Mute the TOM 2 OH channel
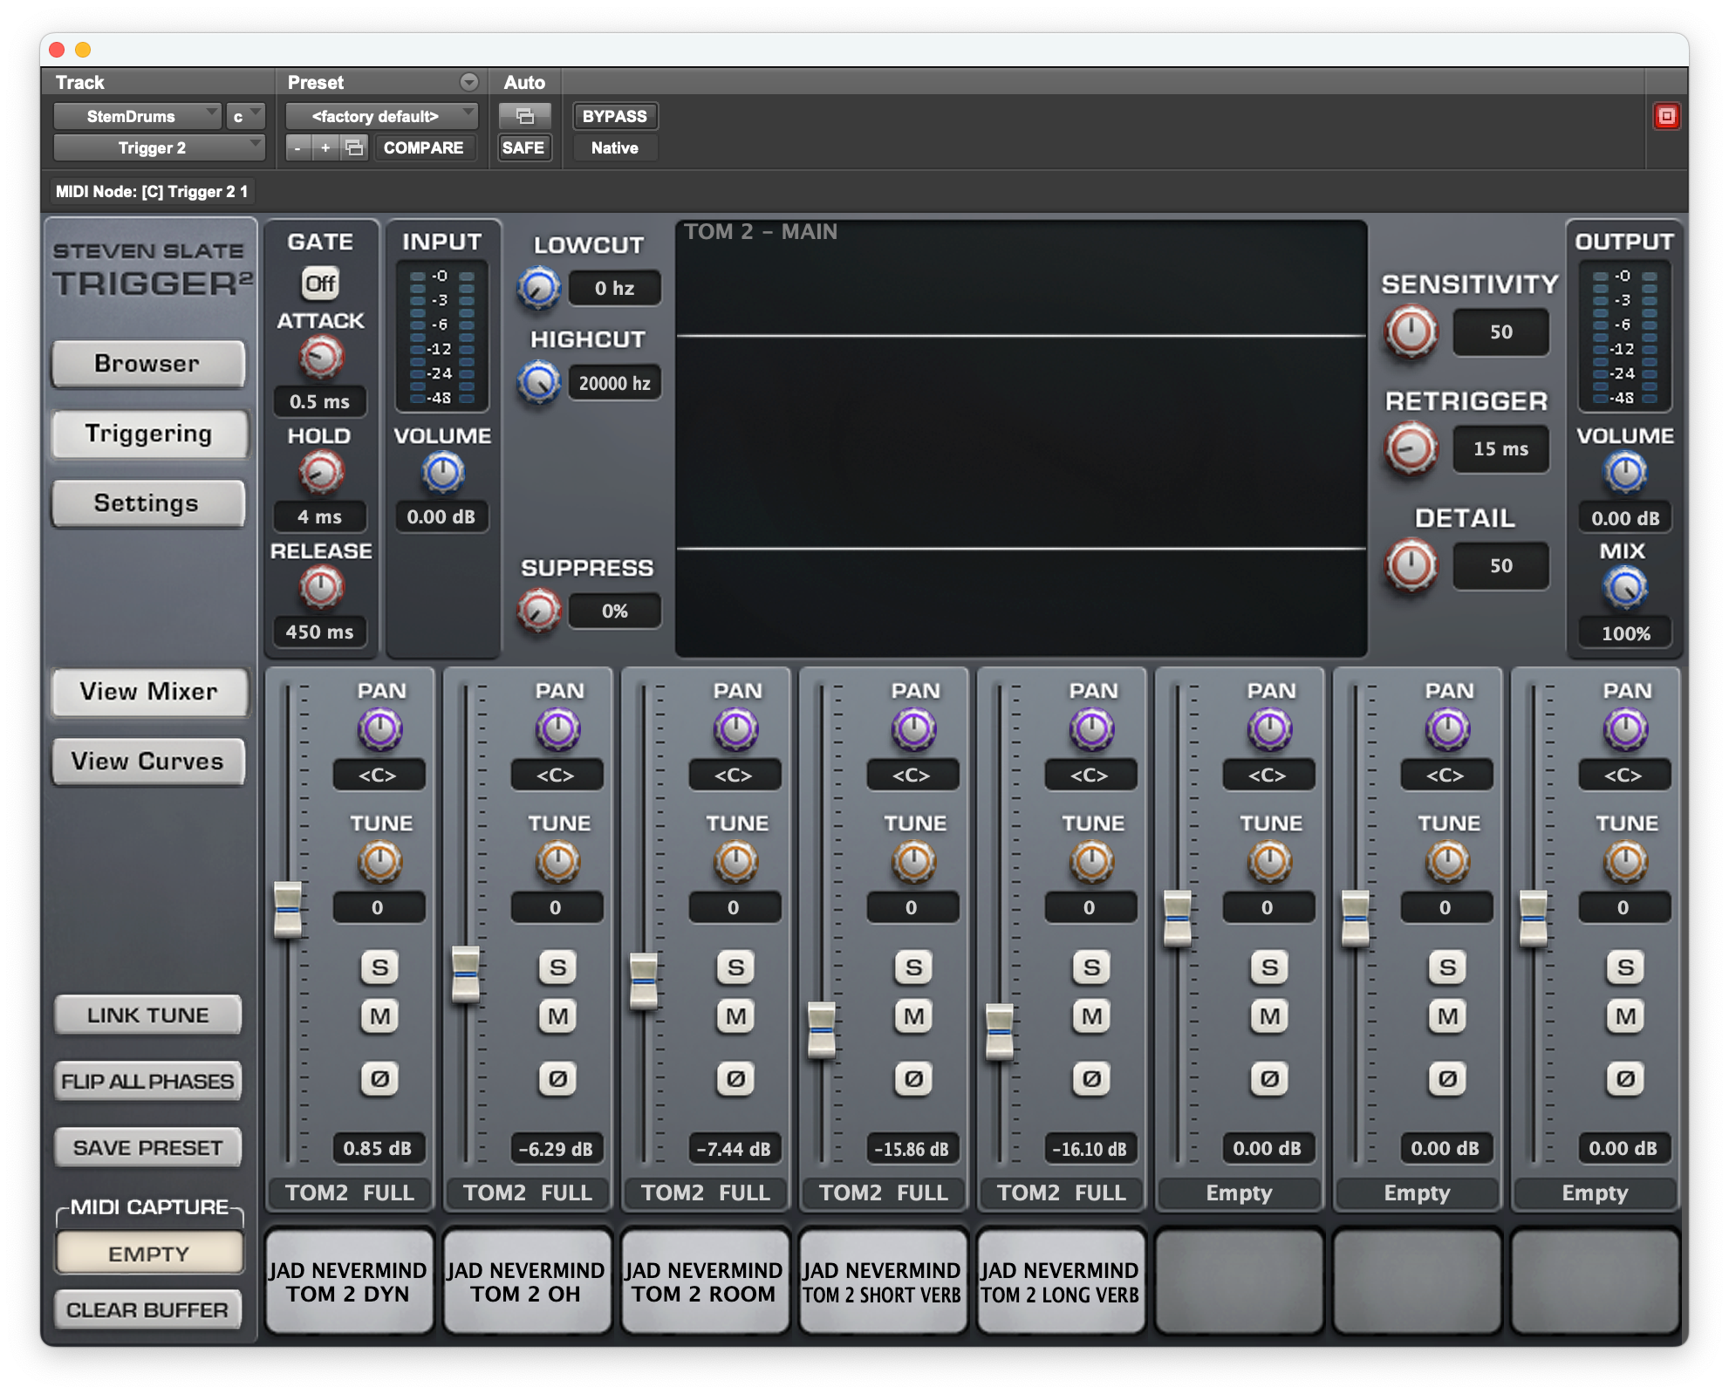Screen dimensions: 1729x1394 pyautogui.click(x=557, y=1016)
